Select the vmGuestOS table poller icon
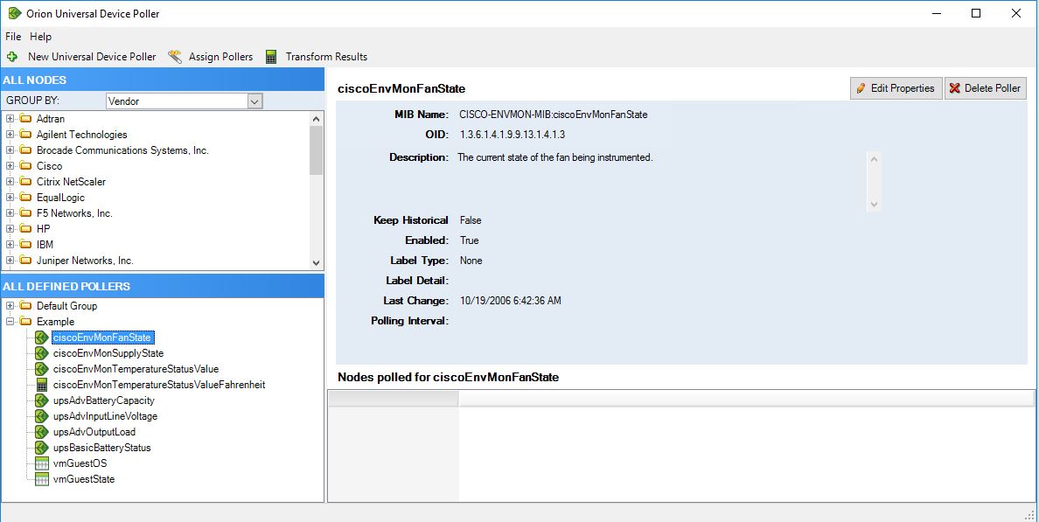Image resolution: width=1039 pixels, height=522 pixels. pyautogui.click(x=41, y=463)
